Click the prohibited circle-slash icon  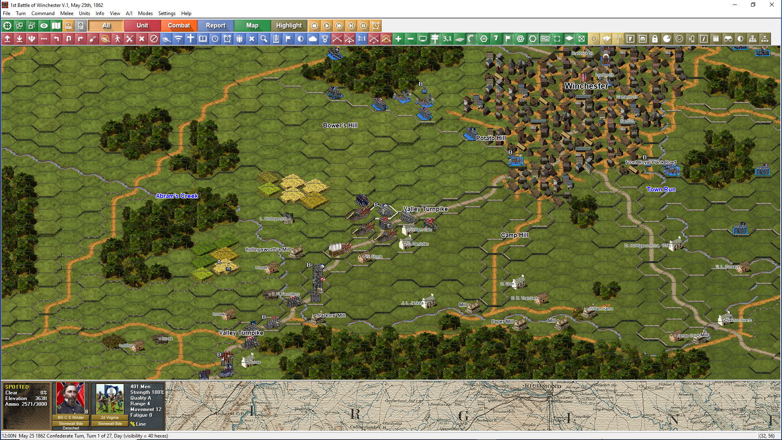(154, 39)
